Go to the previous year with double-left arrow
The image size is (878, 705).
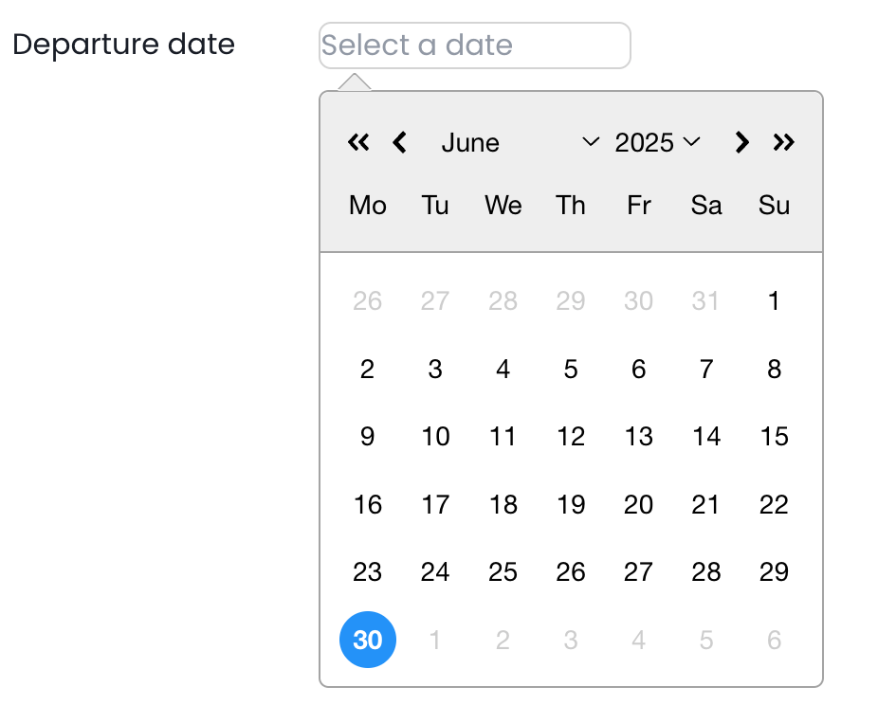[x=357, y=143]
